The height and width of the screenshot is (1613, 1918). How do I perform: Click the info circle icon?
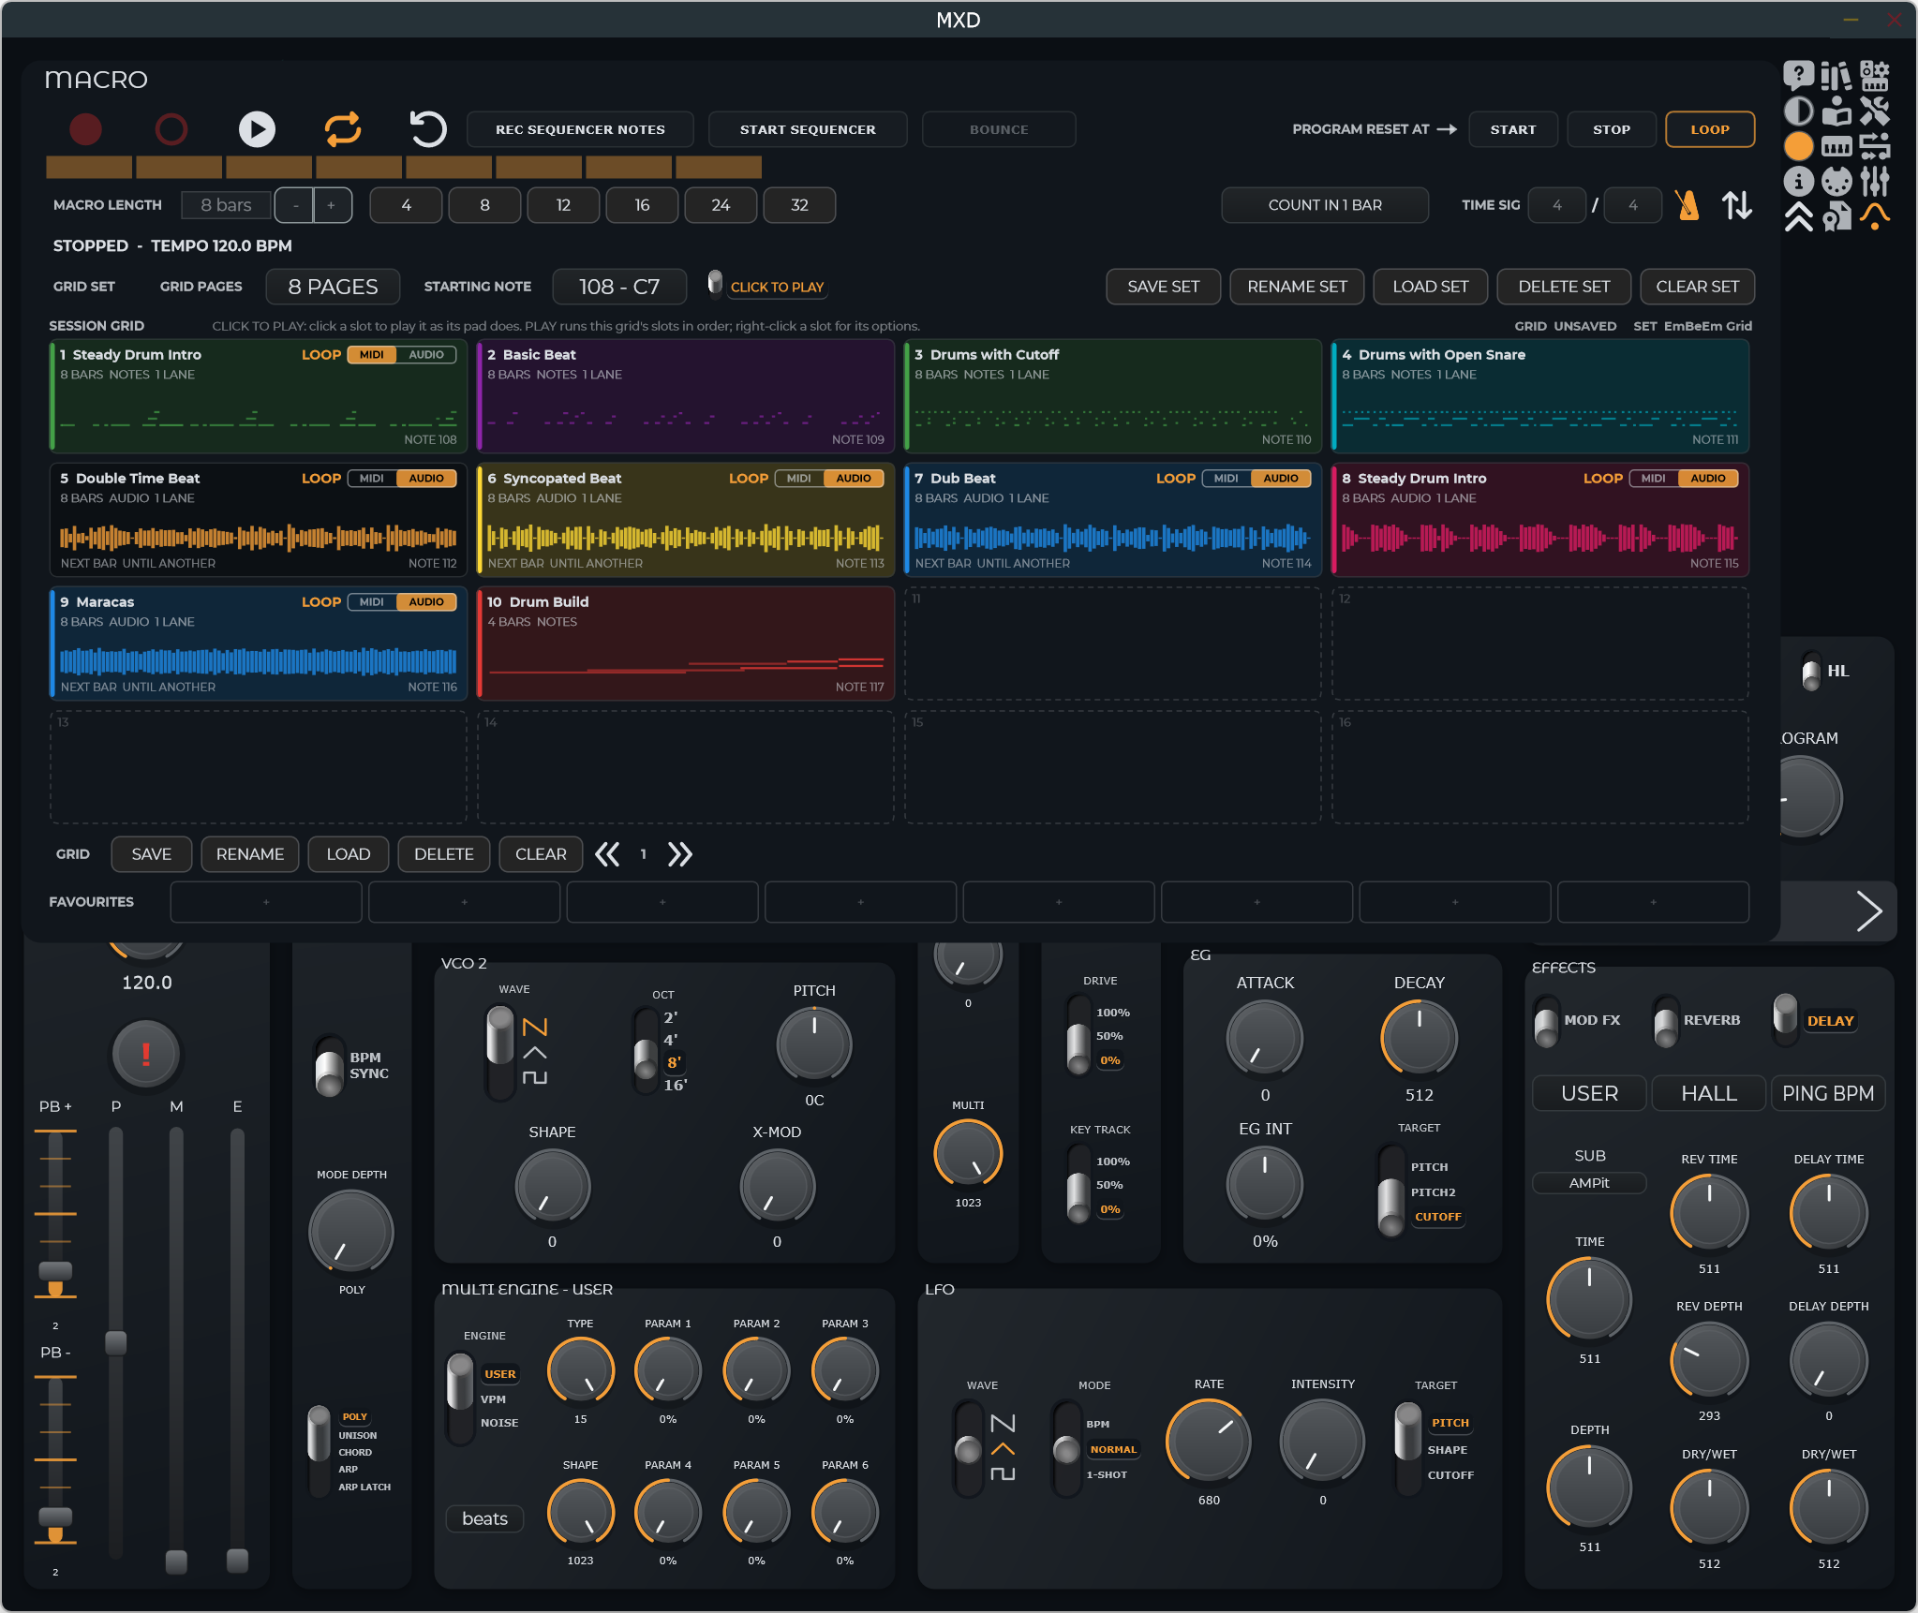pyautogui.click(x=1798, y=182)
